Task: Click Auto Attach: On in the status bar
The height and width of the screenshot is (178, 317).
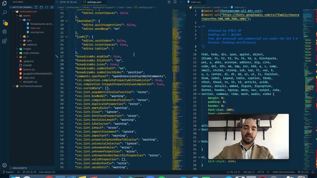Action: (47, 172)
